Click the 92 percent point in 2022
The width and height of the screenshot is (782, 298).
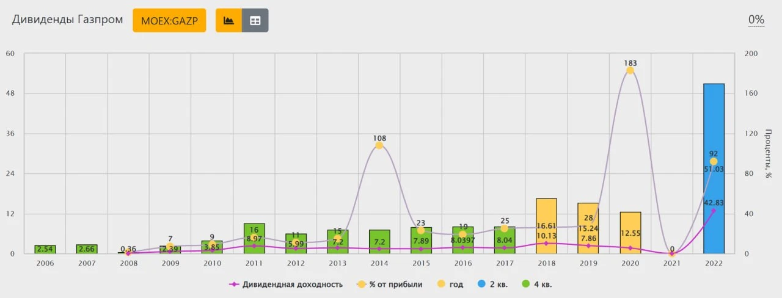(714, 161)
